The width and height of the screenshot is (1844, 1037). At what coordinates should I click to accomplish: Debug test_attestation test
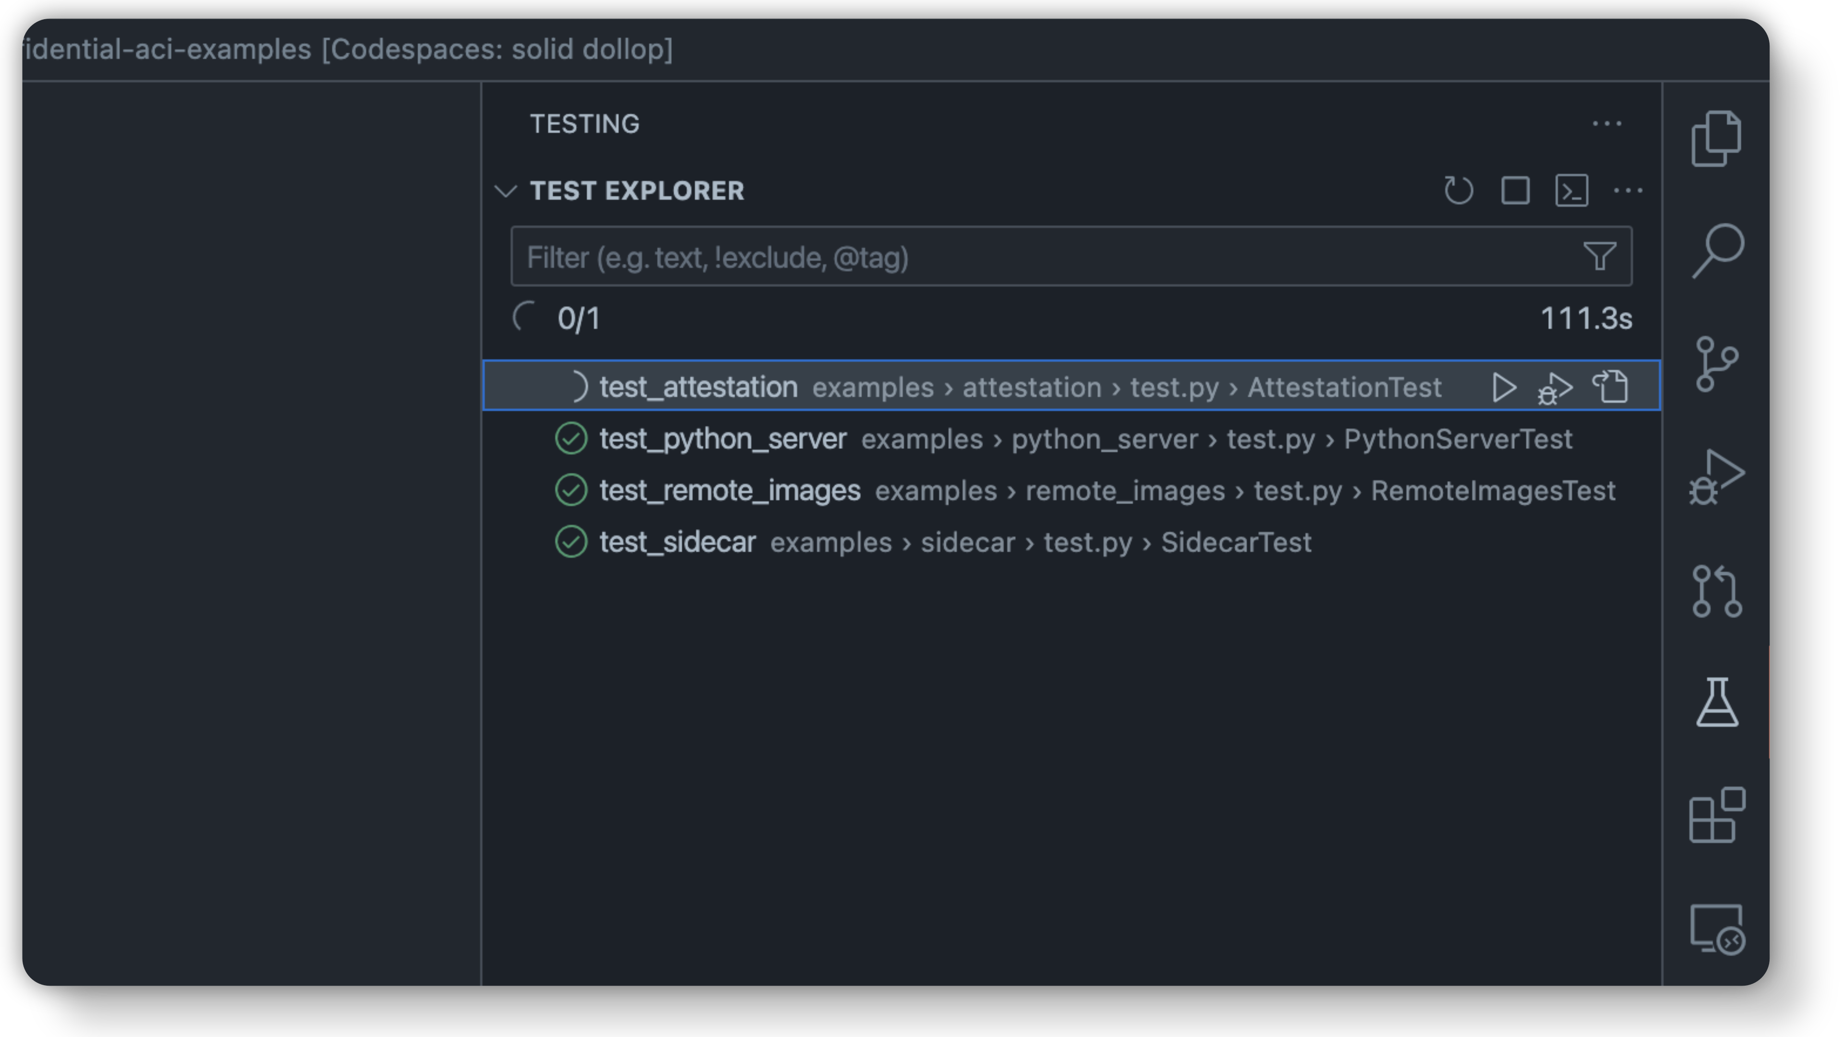(x=1555, y=388)
